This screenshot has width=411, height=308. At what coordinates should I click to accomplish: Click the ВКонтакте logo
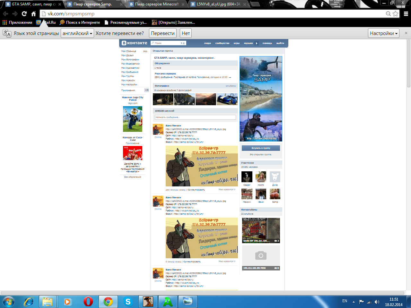coord(135,43)
